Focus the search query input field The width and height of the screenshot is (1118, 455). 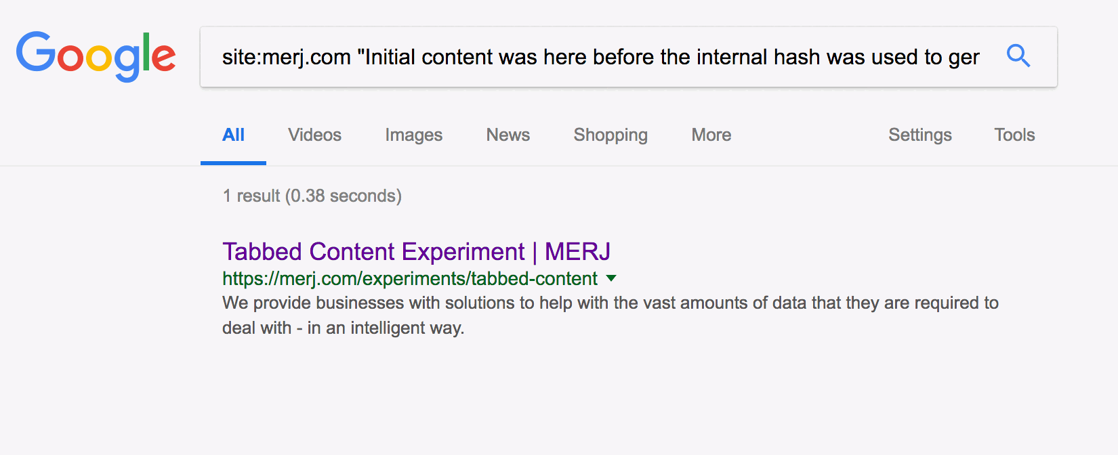[x=600, y=57]
